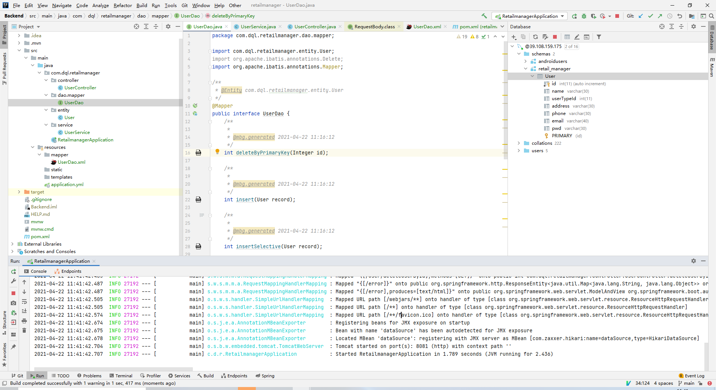Open the query console in Database toolbar
This screenshot has width=716, height=390.
[x=587, y=37]
